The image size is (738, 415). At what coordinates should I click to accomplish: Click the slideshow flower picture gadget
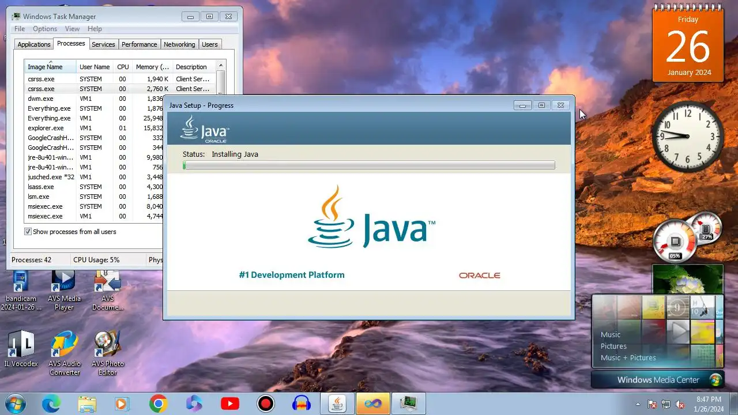tap(688, 280)
